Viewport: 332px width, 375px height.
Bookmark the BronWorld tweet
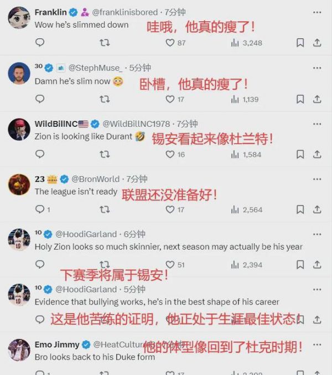point(300,209)
